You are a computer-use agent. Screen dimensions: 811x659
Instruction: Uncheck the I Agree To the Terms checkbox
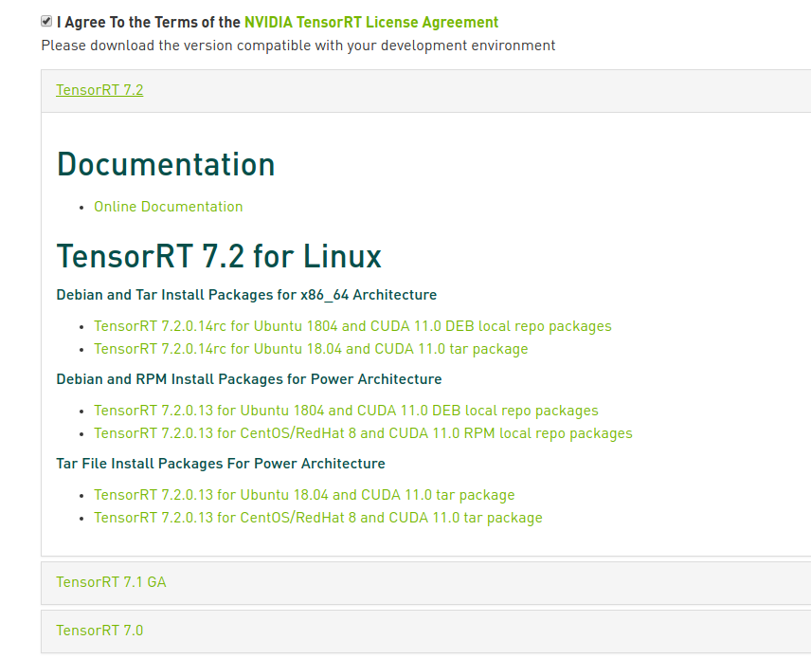pos(46,21)
